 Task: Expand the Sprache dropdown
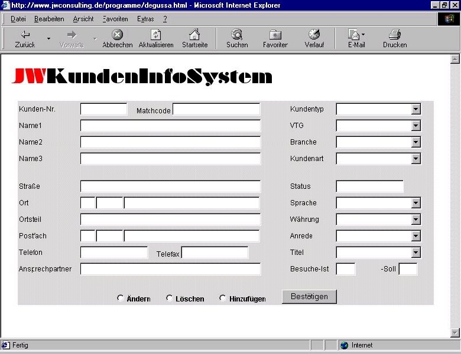[415, 203]
